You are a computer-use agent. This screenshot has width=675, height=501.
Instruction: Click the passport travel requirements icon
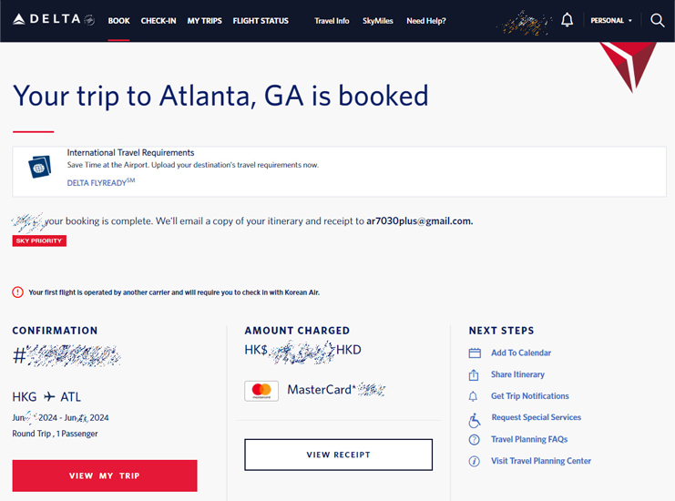coord(39,167)
